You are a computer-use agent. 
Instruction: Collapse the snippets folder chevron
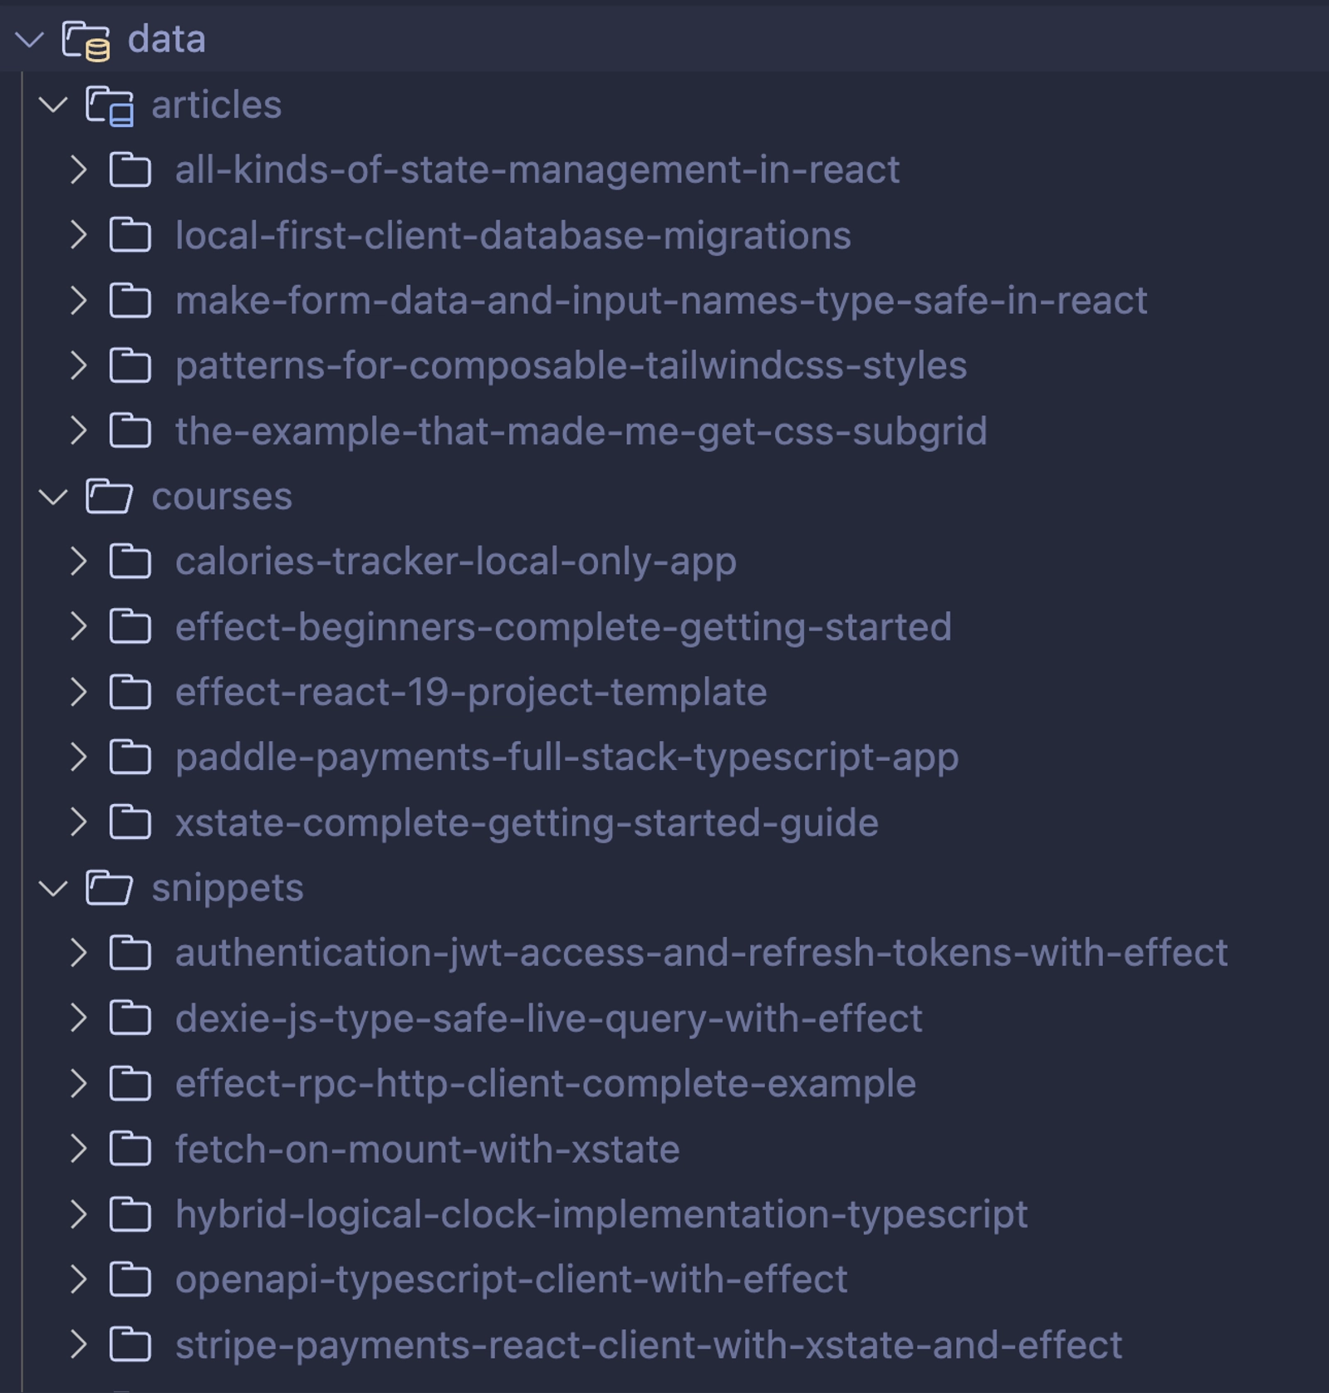[x=54, y=888]
